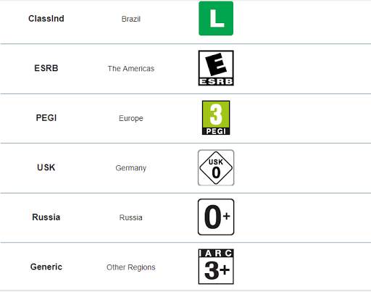Image resolution: width=371 pixels, height=292 pixels.
Task: Click the IARC 3+ generic rating icon
Action: [216, 267]
